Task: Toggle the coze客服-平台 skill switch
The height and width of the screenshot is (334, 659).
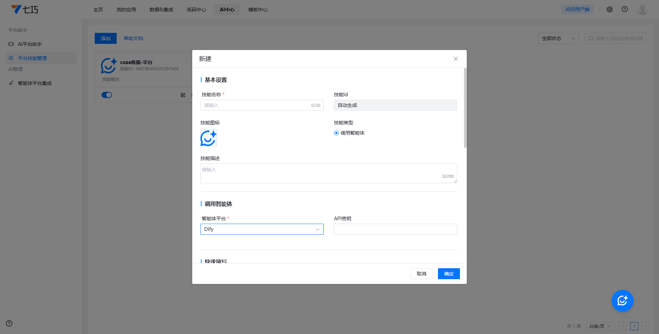Action: (107, 95)
